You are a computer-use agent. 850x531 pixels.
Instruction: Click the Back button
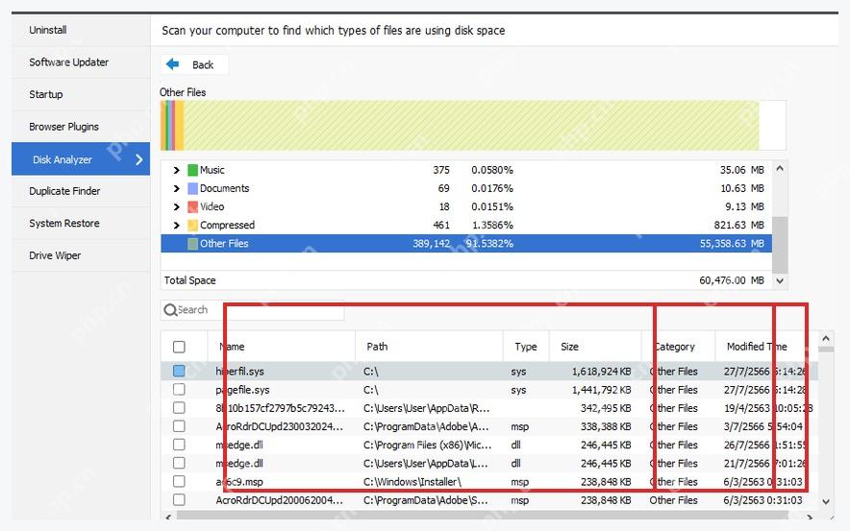point(194,64)
